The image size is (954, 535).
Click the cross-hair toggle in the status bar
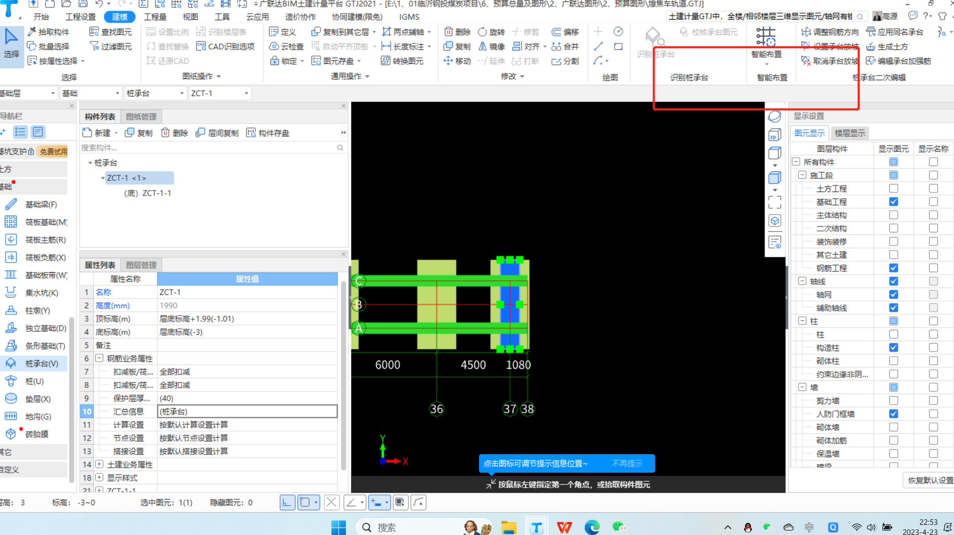331,502
